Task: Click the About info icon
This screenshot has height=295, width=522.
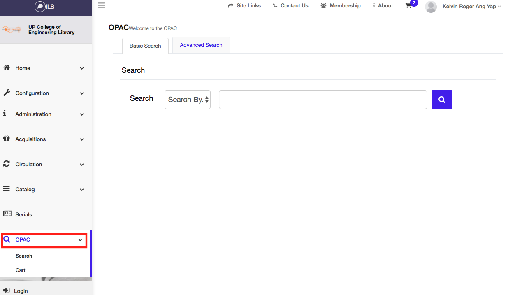Action: [374, 5]
